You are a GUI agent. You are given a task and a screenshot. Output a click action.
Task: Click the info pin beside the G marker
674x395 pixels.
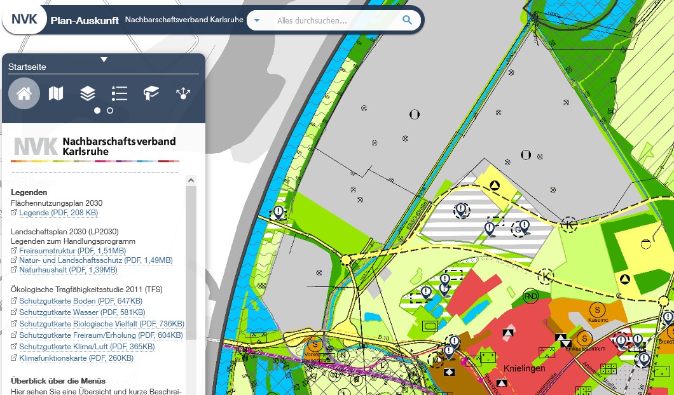point(525,226)
